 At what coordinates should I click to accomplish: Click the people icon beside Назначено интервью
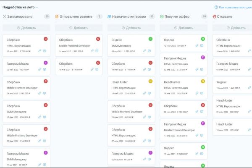pyautogui.click(x=109, y=16)
